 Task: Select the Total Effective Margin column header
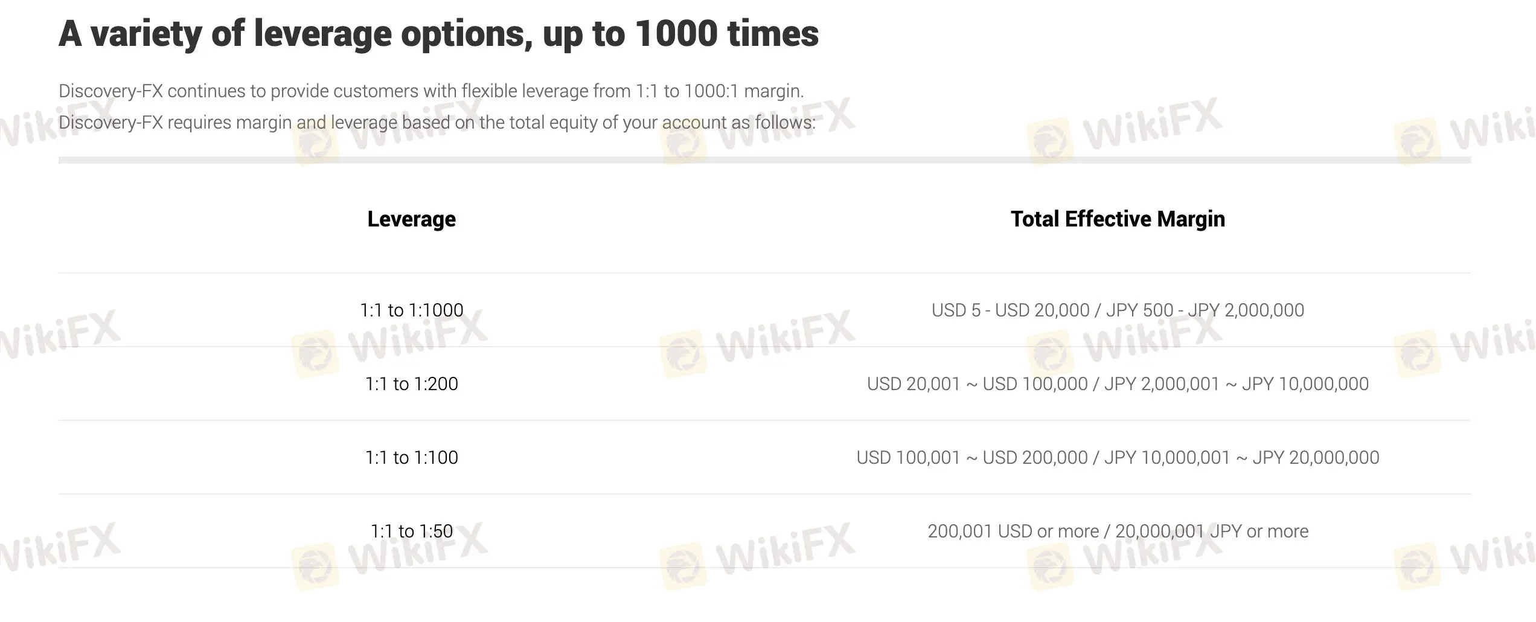pos(1118,219)
